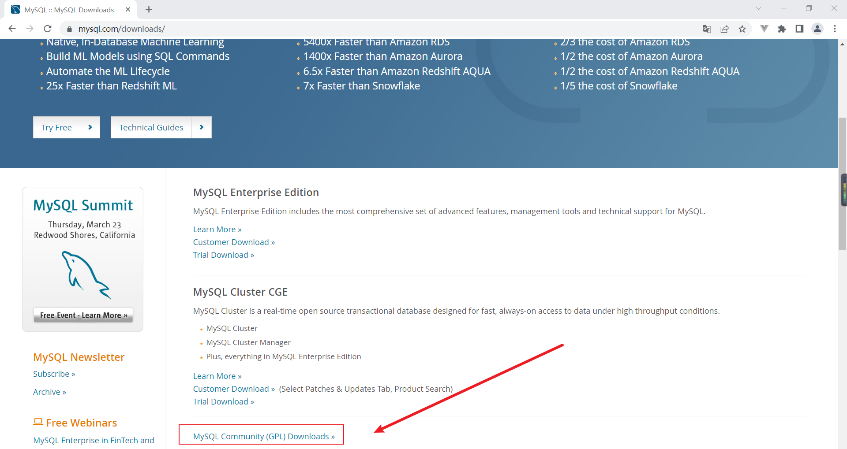847x449 pixels.
Task: Open Chrome's three-dot menu
Action: (x=835, y=29)
